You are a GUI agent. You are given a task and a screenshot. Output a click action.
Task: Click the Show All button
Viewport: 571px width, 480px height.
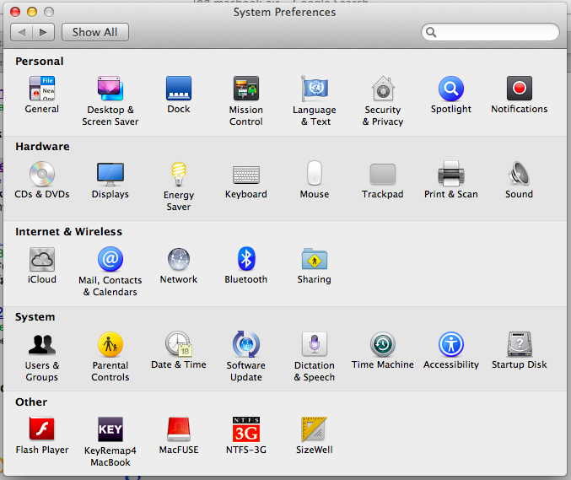[95, 32]
